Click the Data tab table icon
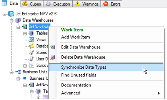The height and width of the screenshot is (100, 167). point(4,3)
